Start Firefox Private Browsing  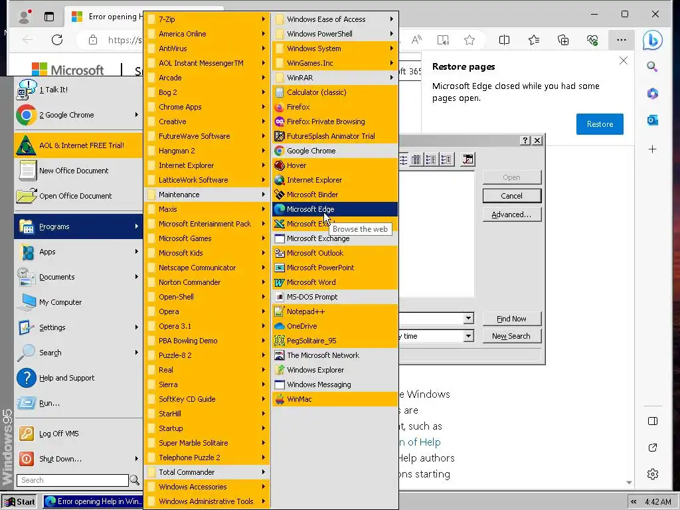pos(335,122)
